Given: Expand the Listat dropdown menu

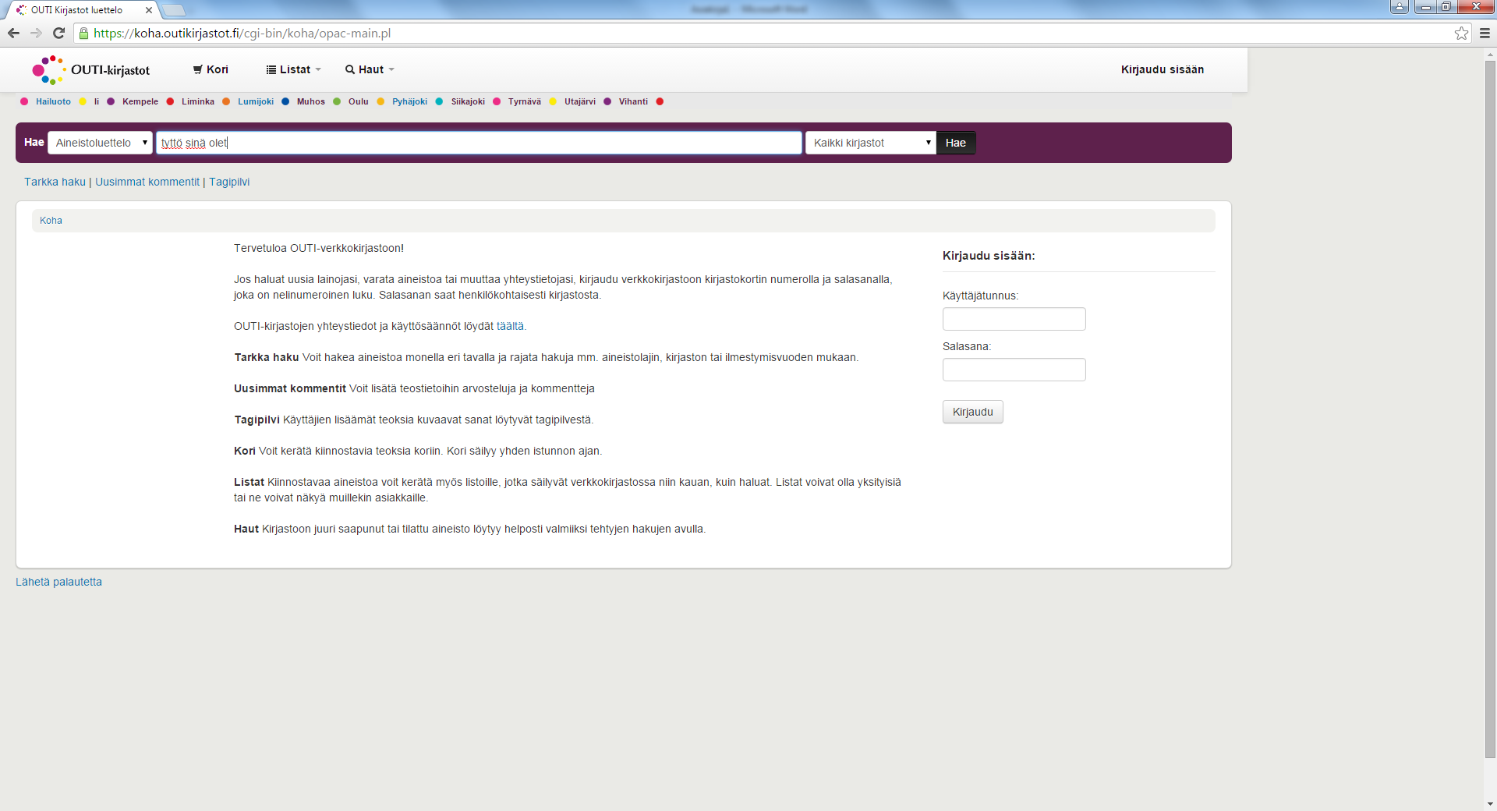Looking at the screenshot, I should pyautogui.click(x=294, y=69).
